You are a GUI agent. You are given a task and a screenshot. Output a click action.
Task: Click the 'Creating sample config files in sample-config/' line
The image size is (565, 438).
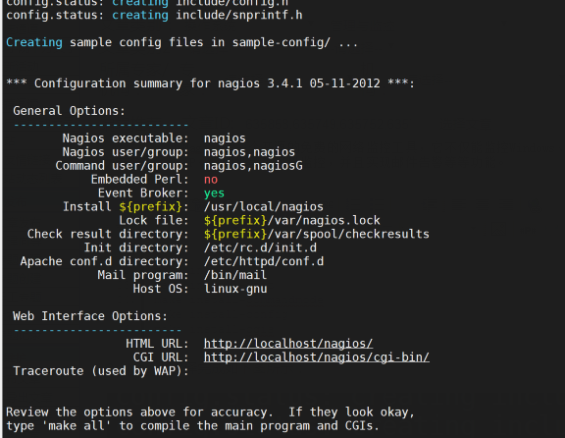(182, 42)
